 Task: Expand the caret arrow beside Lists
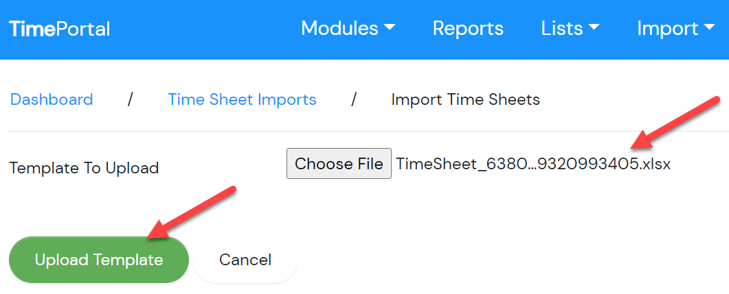[594, 28]
